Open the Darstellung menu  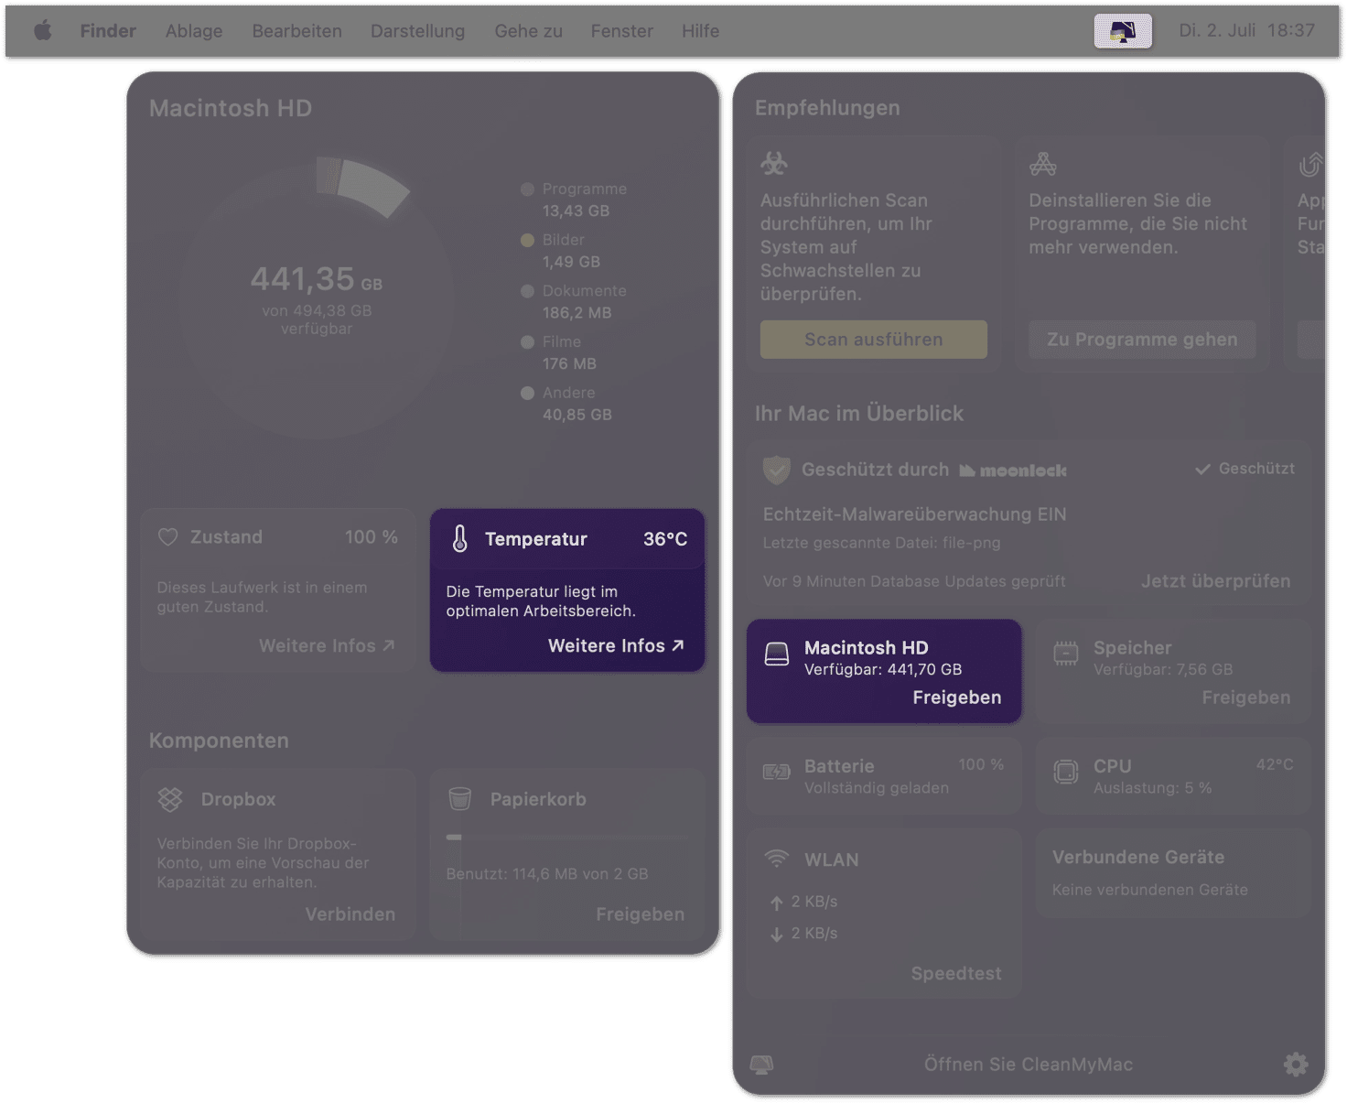417,31
